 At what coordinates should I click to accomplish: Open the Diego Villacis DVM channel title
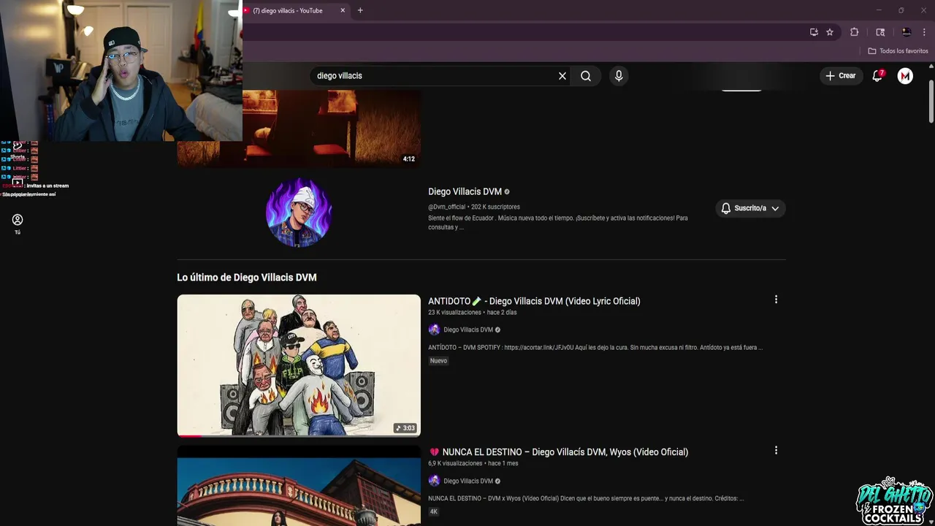(465, 191)
